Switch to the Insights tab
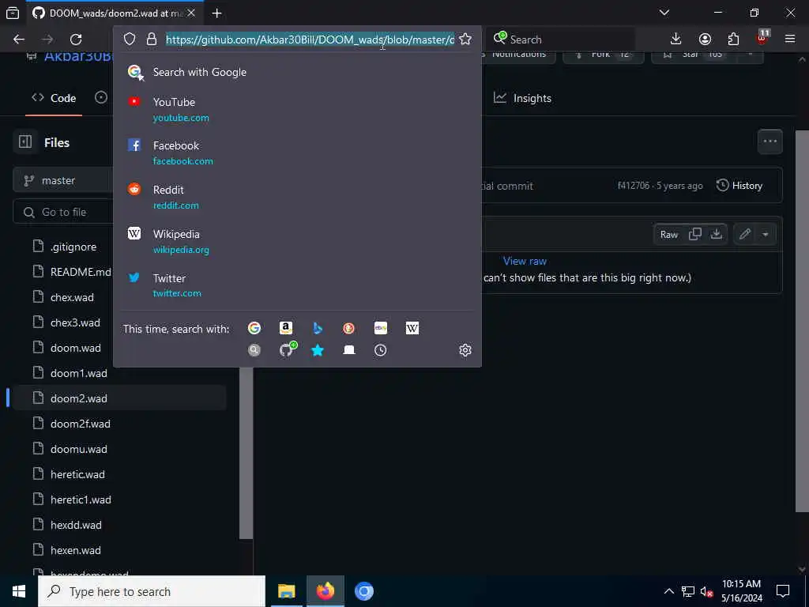This screenshot has height=607, width=809. (522, 98)
